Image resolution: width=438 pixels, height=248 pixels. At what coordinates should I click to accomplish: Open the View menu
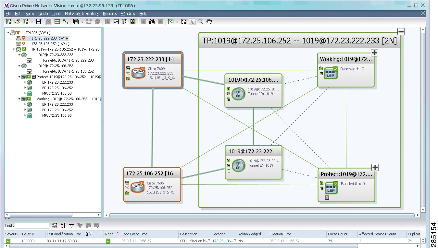click(x=30, y=14)
